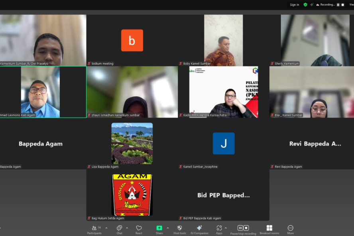The image size is (354, 236).
Task: Click the Sign in button
Action: click(x=294, y=5)
